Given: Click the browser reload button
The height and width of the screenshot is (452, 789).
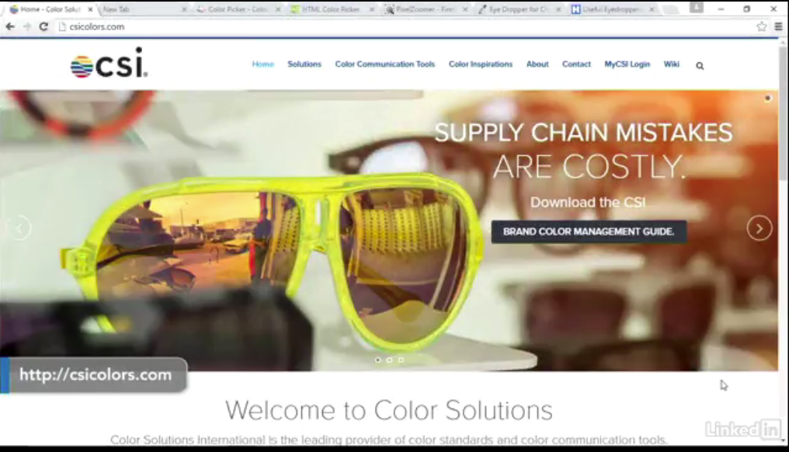Looking at the screenshot, I should tap(43, 26).
